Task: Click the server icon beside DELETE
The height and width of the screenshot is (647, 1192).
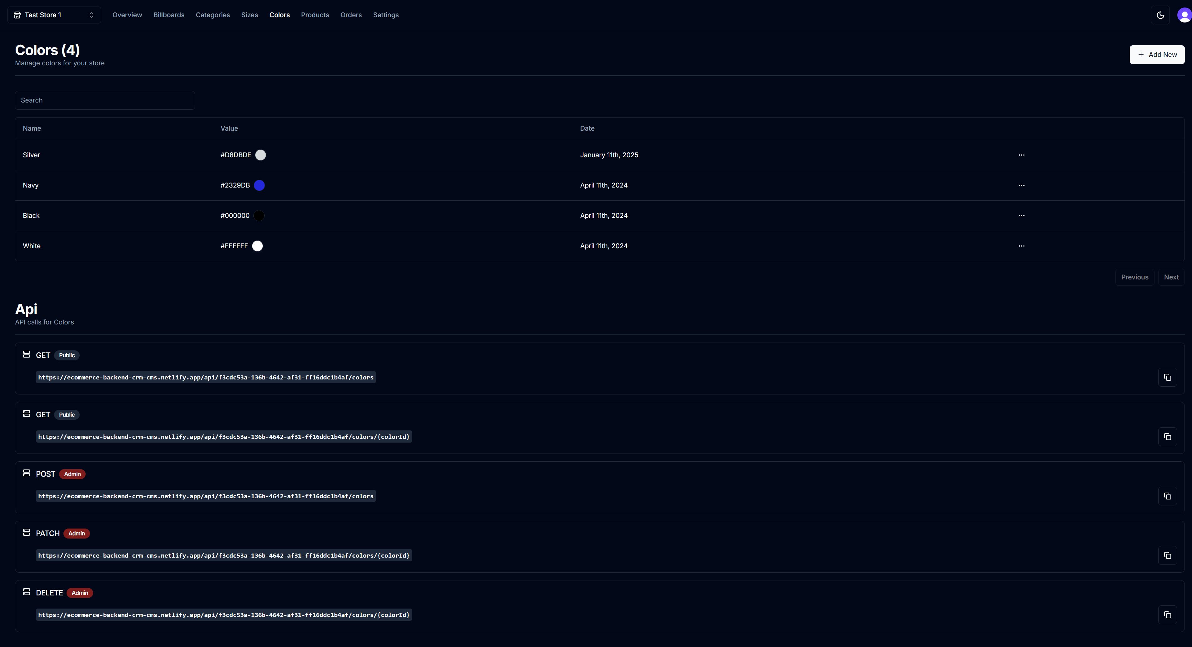Action: click(26, 592)
